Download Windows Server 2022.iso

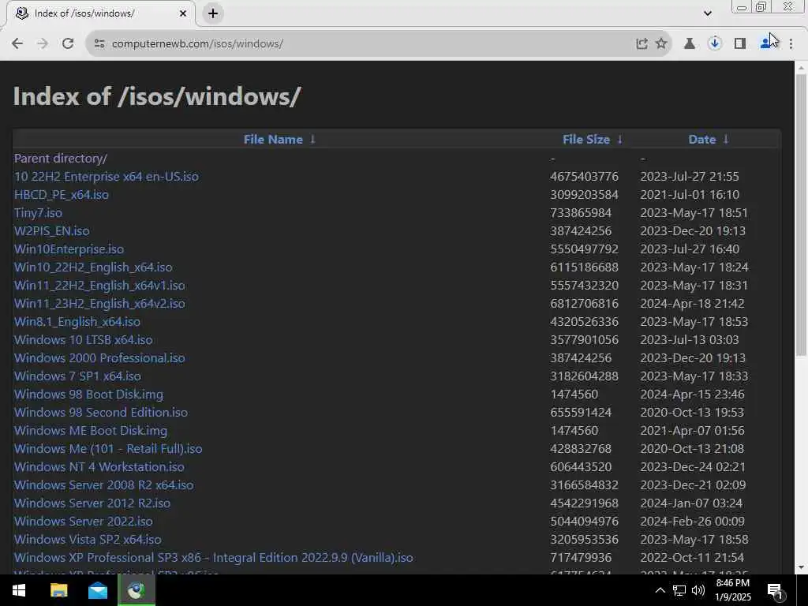84,522
